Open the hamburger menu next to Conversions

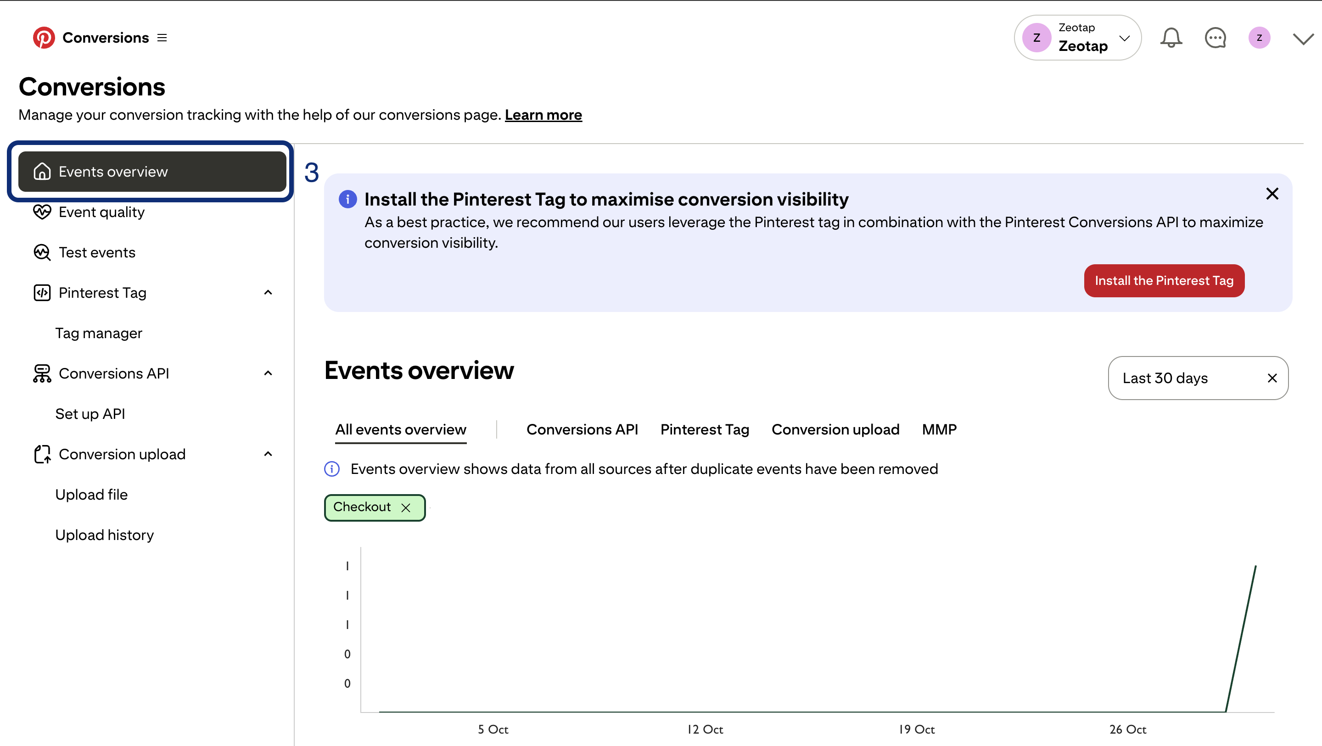tap(162, 38)
